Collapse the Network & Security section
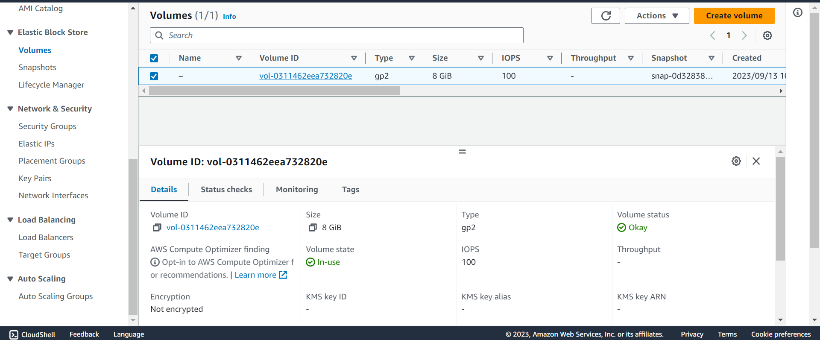The image size is (820, 340). [x=10, y=109]
